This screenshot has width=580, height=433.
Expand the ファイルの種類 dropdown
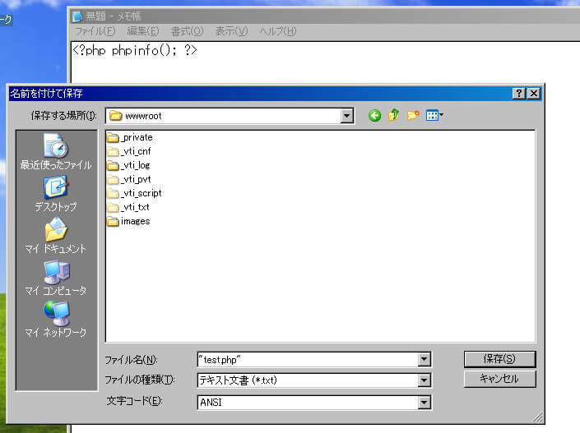coord(425,380)
